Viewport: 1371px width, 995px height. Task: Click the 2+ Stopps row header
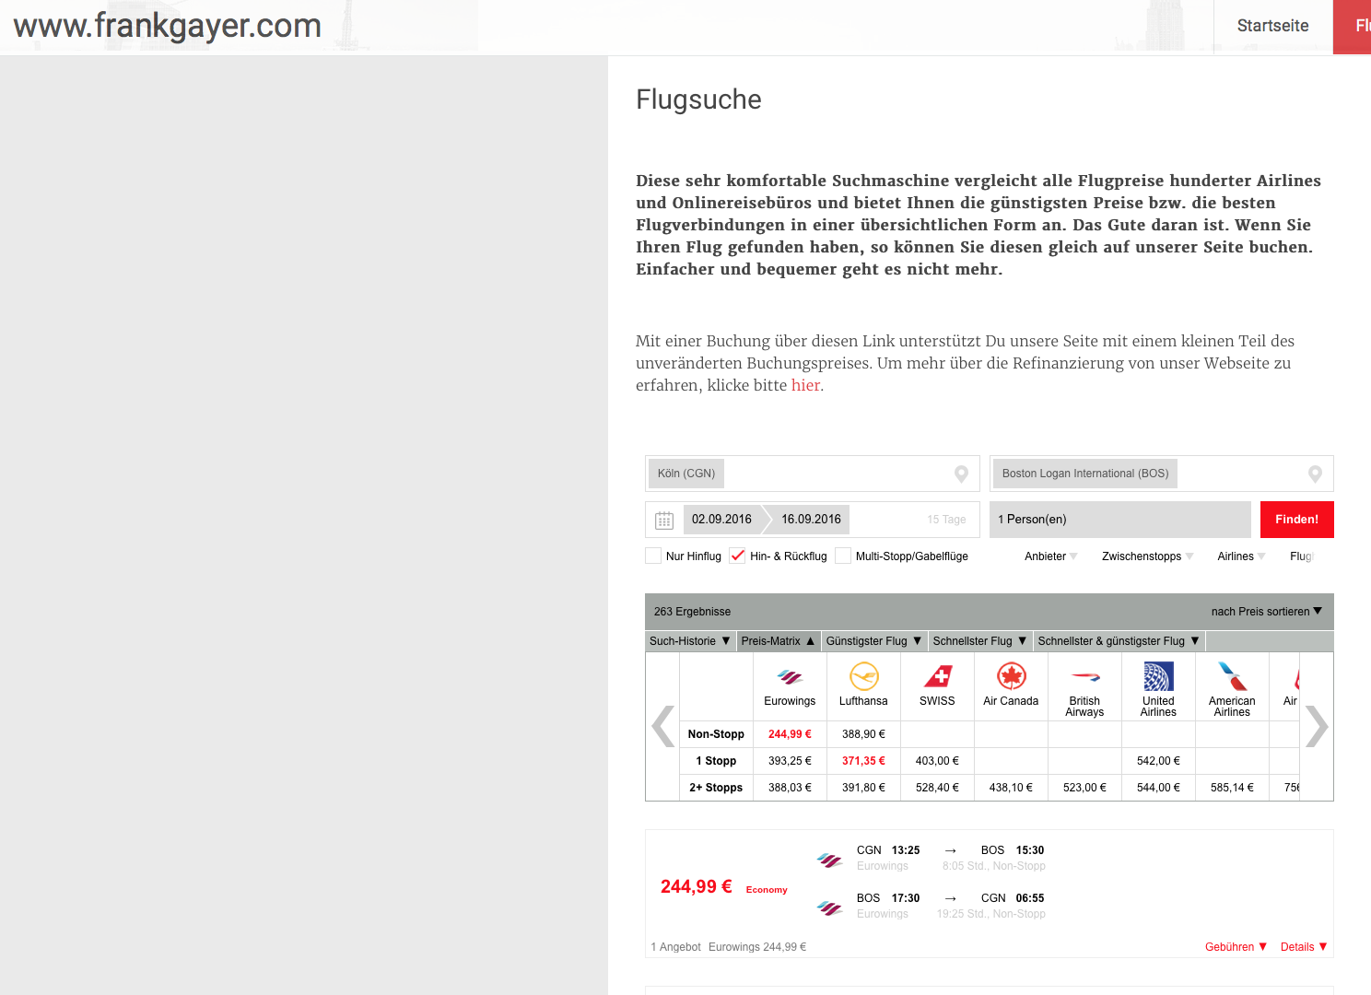click(x=716, y=788)
